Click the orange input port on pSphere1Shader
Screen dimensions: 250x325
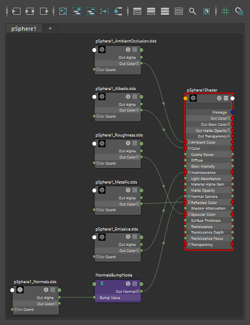pos(185,98)
